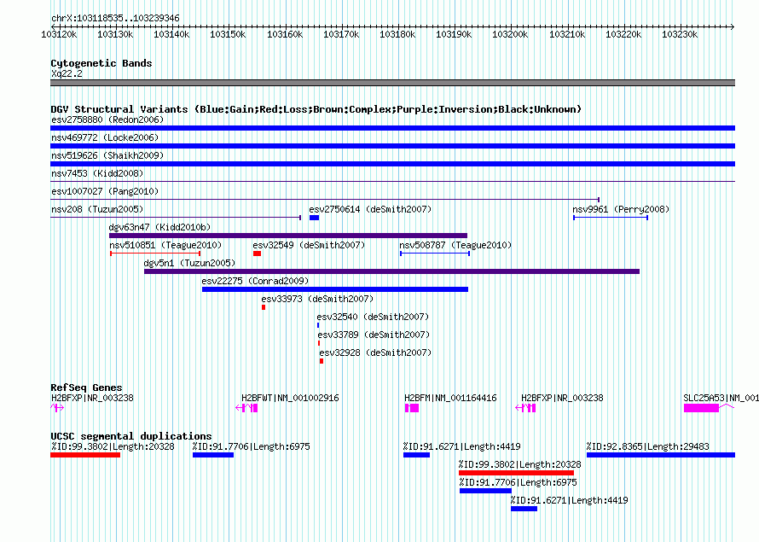Select the nsv7453 (Kidd2008) inversion line

(392, 182)
